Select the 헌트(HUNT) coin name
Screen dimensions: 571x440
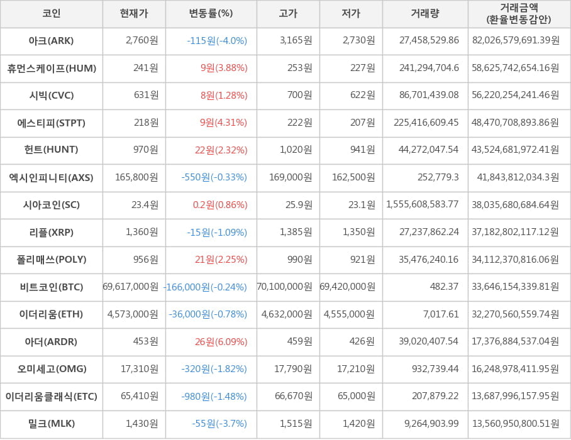pos(52,150)
